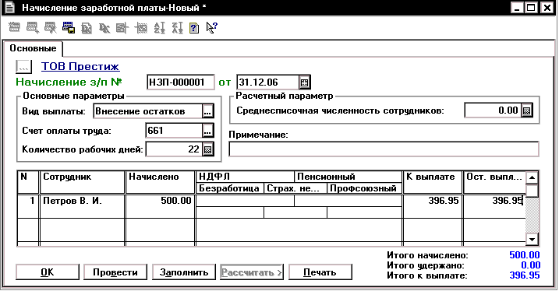The height and width of the screenshot is (291, 559).
Task: Click the Итого начислено value 500.00
Action: (525, 255)
